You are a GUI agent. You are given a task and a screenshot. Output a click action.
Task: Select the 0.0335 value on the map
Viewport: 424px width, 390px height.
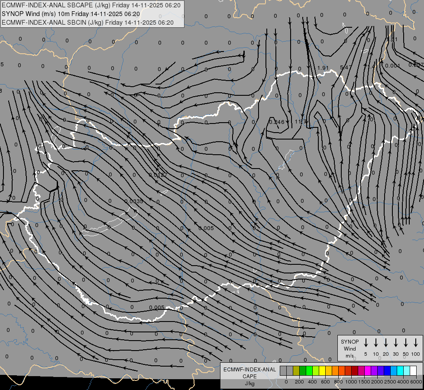(x=134, y=201)
